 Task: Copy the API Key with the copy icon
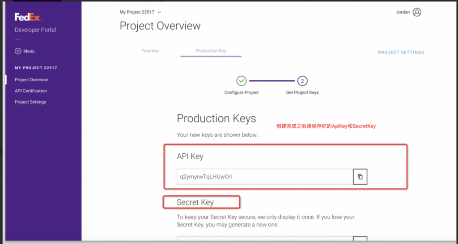click(x=360, y=177)
